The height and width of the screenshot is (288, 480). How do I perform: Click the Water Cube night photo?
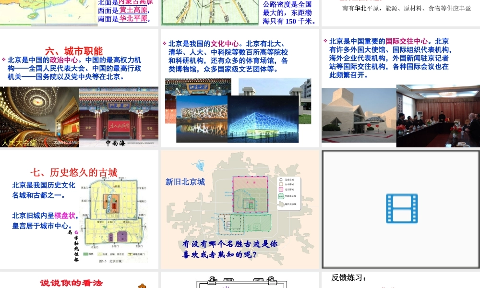point(263,120)
